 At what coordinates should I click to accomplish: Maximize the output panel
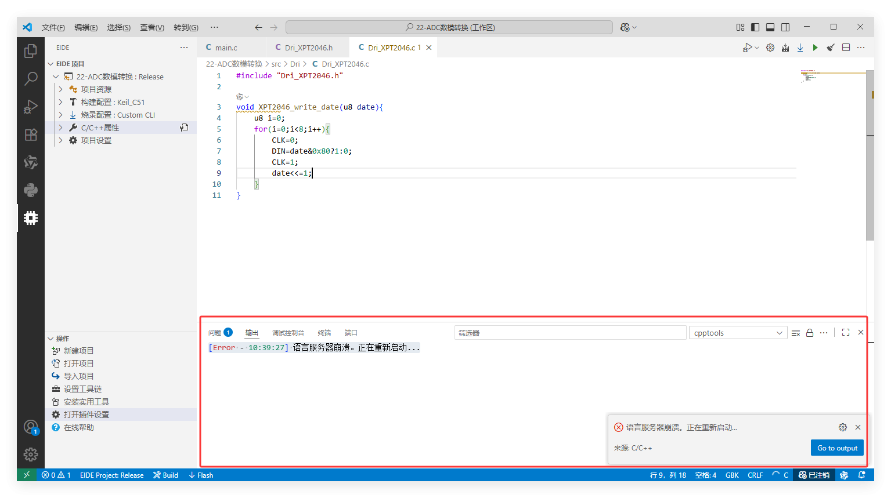[x=846, y=332]
